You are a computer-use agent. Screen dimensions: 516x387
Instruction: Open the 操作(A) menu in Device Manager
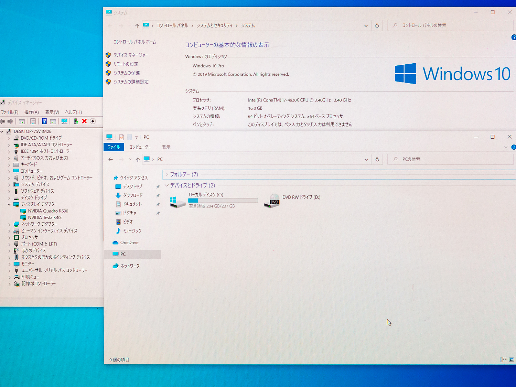pos(32,112)
